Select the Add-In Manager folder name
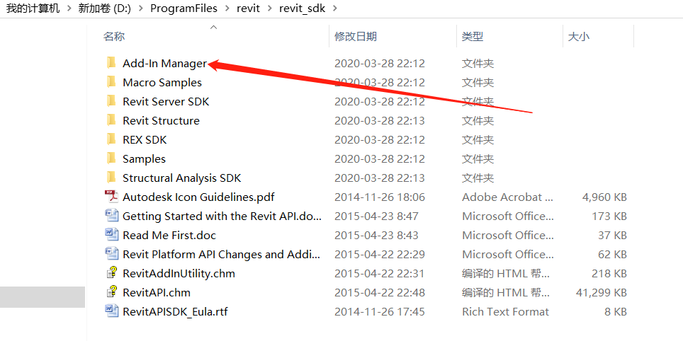The image size is (683, 341). coord(164,64)
